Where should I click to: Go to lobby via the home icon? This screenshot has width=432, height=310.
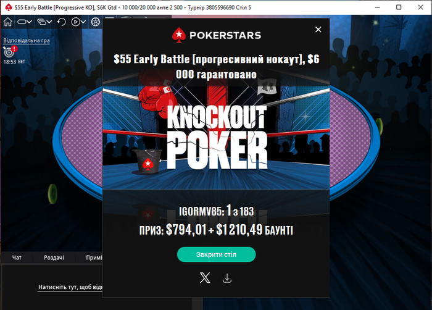click(x=8, y=22)
